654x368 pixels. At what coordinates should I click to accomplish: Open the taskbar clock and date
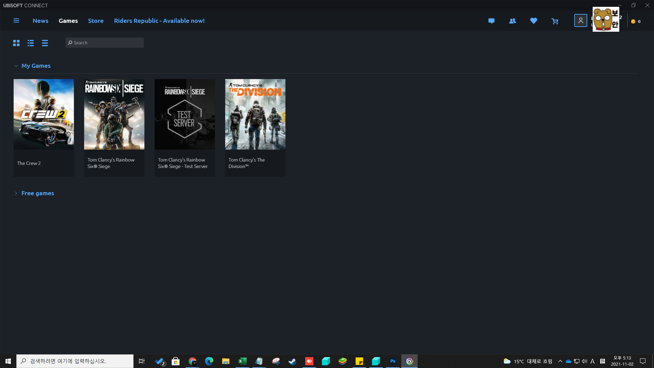click(x=622, y=361)
